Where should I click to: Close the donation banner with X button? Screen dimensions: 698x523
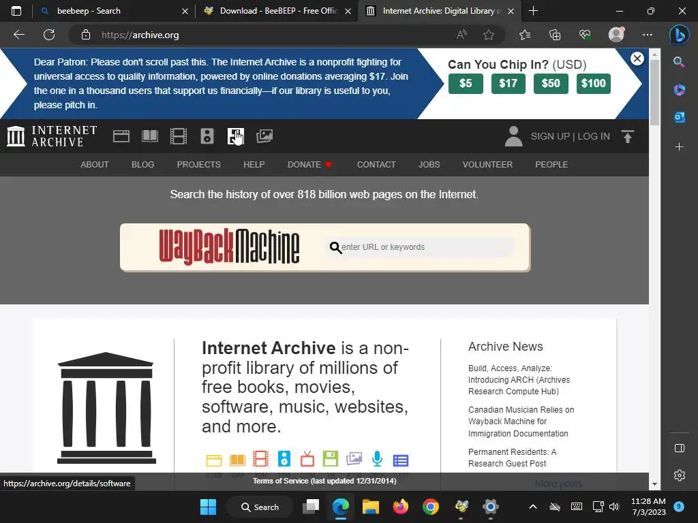[637, 59]
